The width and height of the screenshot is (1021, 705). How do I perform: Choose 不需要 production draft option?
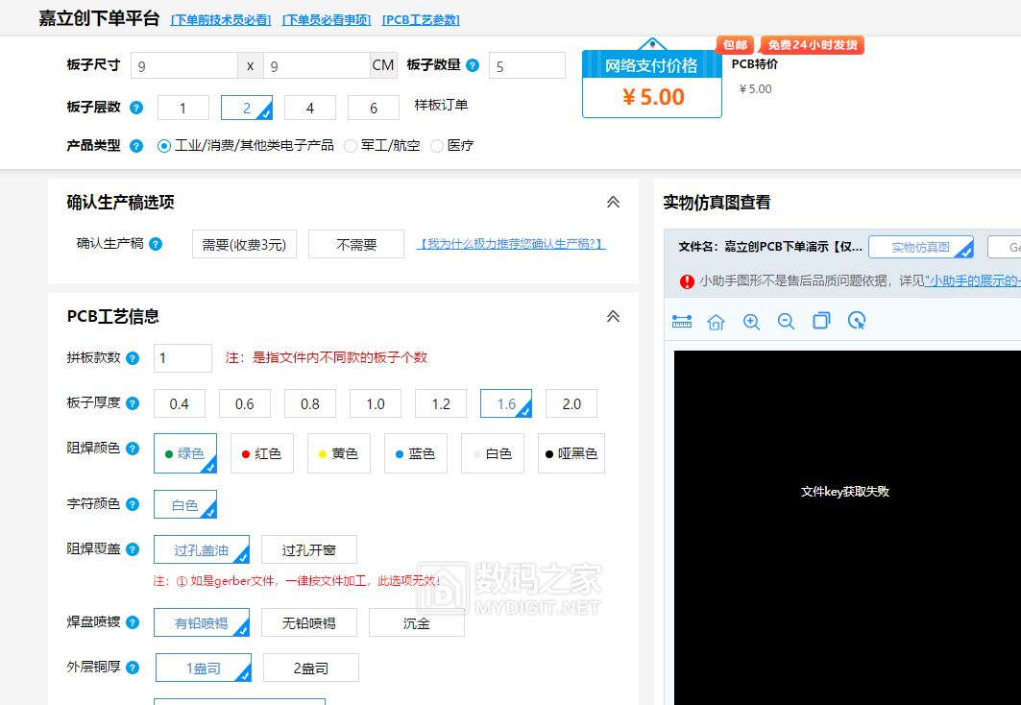(x=356, y=244)
